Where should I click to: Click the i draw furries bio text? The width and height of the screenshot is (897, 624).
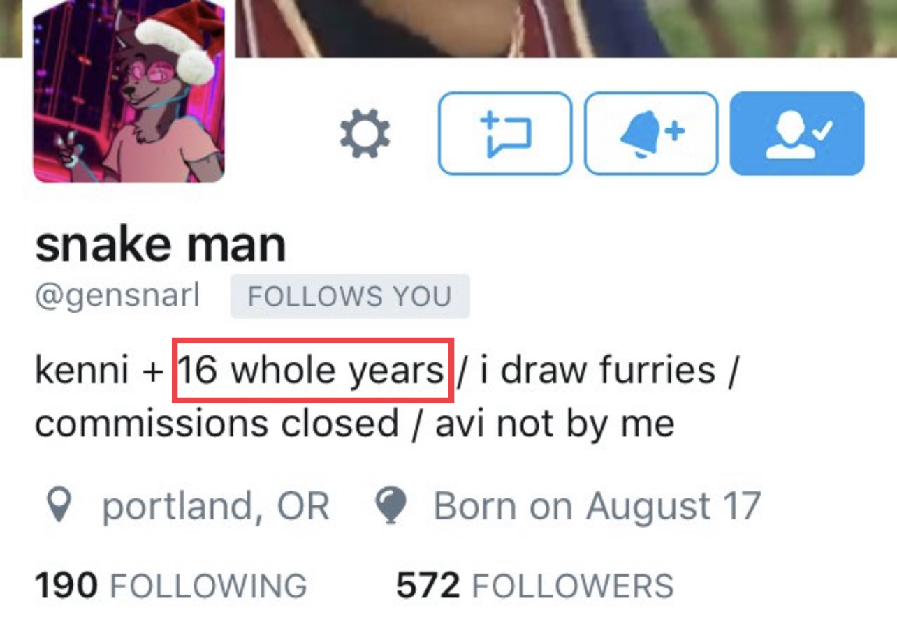pyautogui.click(x=598, y=371)
